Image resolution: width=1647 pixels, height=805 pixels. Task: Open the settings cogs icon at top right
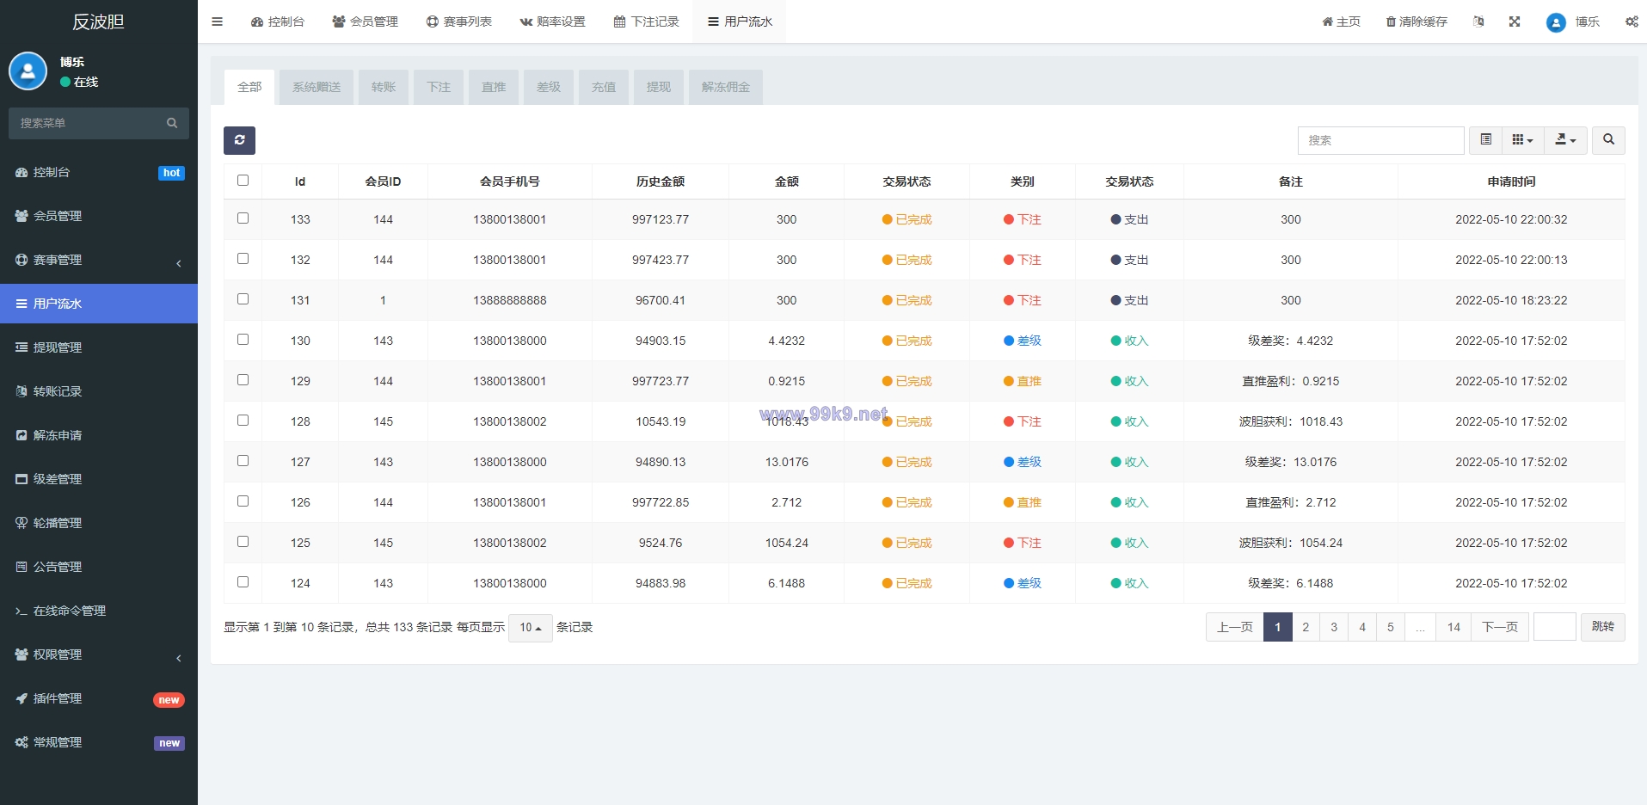point(1632,22)
